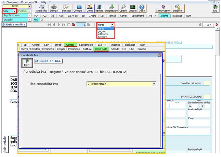Launch the Backup tool
Viewport: 221px width, 157px height.
click(99, 8)
